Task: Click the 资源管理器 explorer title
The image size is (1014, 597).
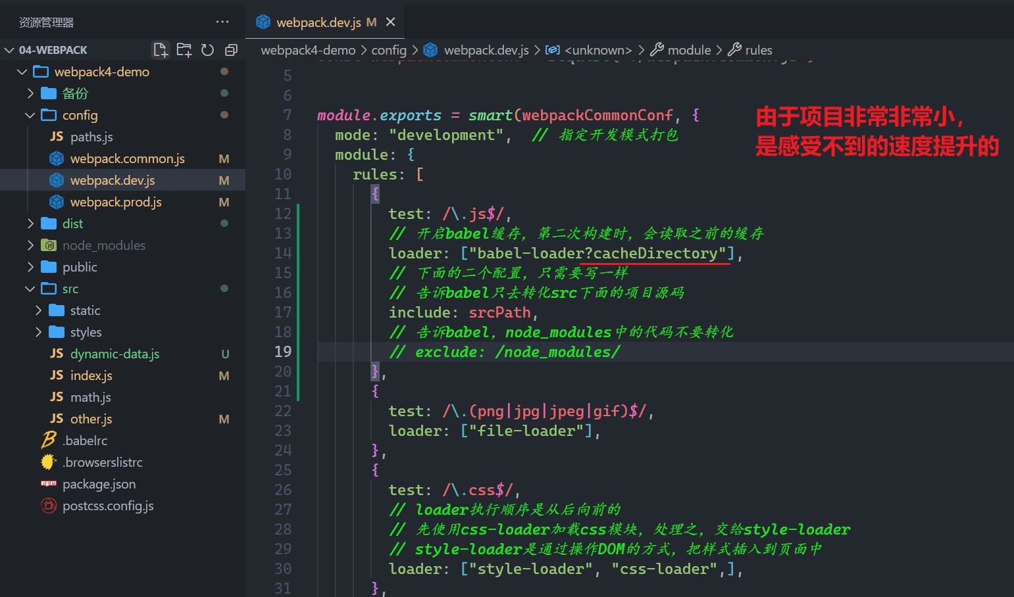Action: click(46, 22)
